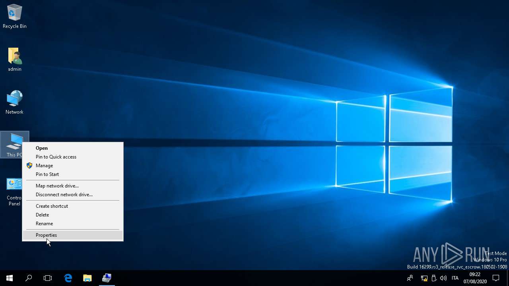
Task: Open the Windows Start menu
Action: point(10,278)
